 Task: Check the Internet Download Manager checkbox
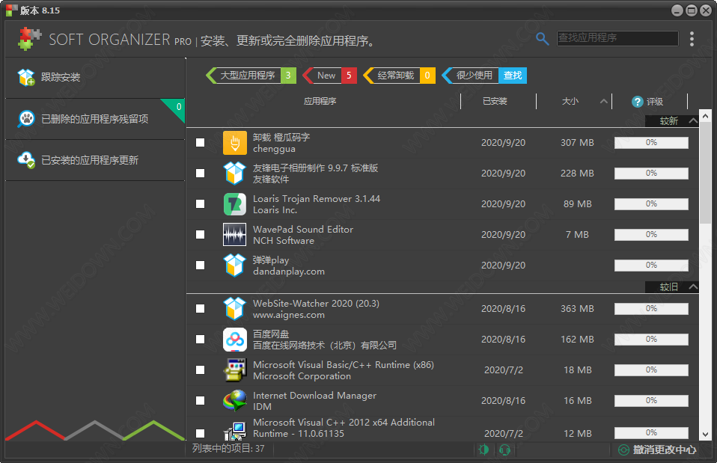tap(201, 400)
